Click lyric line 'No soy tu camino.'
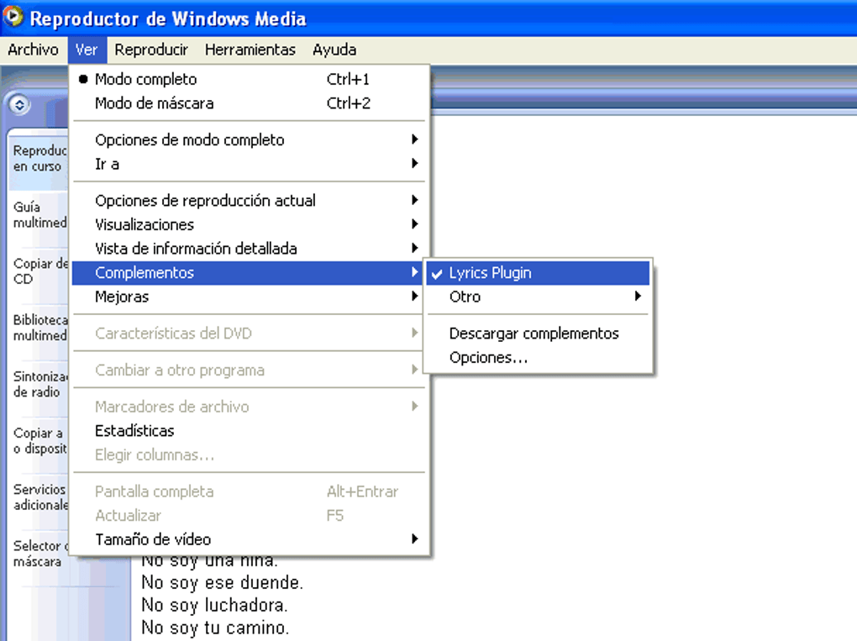Screen dimensions: 857x641 click(215, 628)
